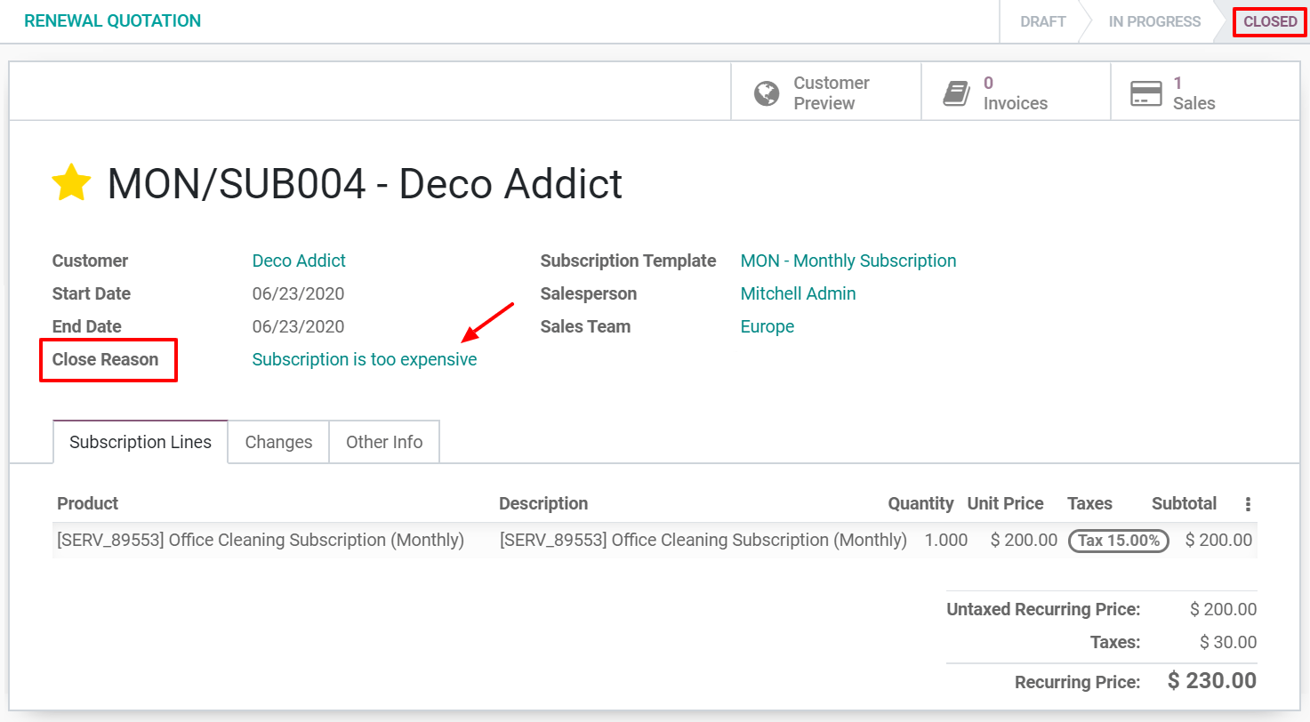
Task: Open Invoices via the book icon
Action: click(956, 92)
